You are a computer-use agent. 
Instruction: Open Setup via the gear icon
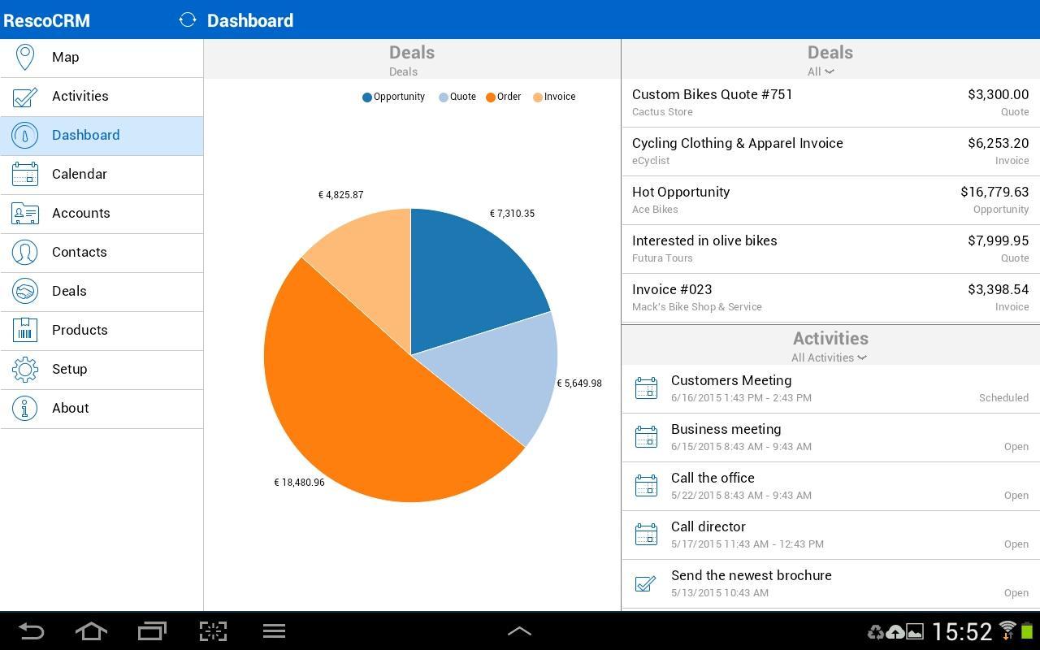(x=24, y=369)
